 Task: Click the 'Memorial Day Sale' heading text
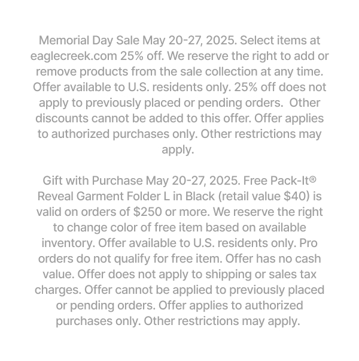pos(89,41)
